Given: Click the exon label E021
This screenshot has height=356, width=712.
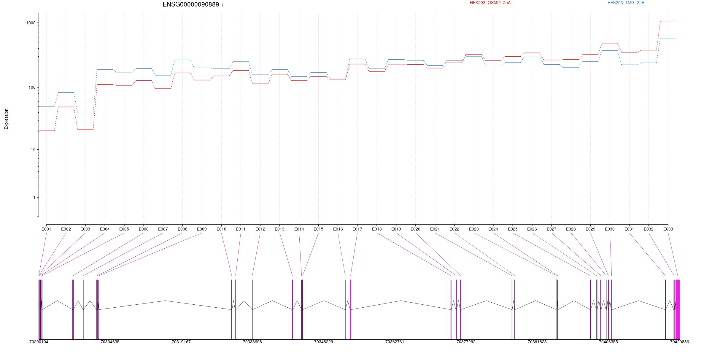Looking at the screenshot, I should coord(435,229).
